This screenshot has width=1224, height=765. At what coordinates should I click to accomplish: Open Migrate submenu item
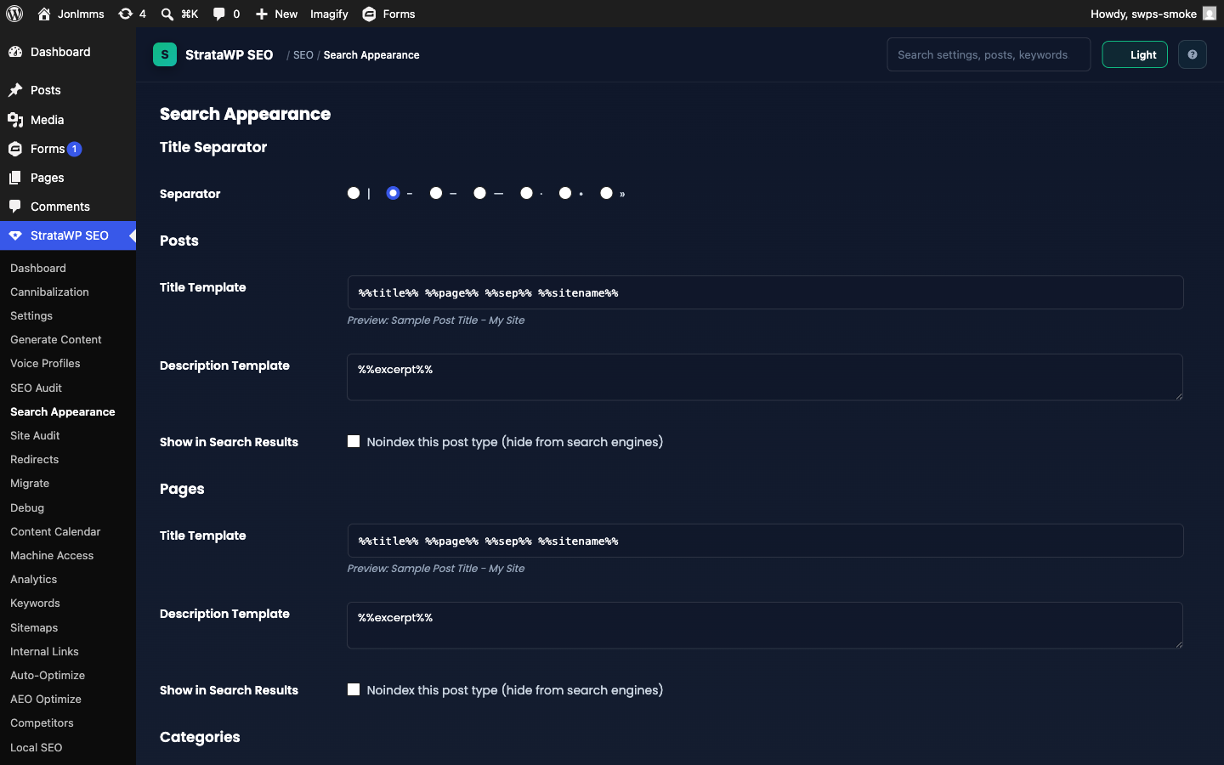30,483
